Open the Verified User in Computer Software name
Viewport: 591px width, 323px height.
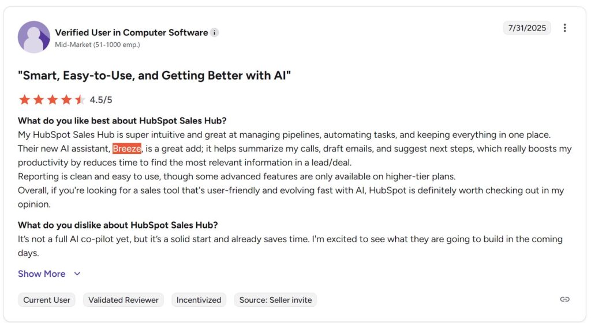[x=131, y=32]
